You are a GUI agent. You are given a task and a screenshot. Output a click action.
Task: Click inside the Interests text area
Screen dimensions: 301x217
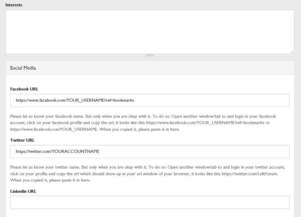point(150,32)
